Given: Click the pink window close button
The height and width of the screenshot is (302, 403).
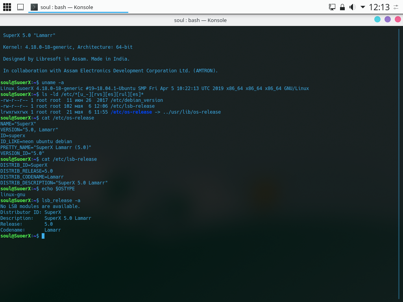Looking at the screenshot, I should point(398,19).
